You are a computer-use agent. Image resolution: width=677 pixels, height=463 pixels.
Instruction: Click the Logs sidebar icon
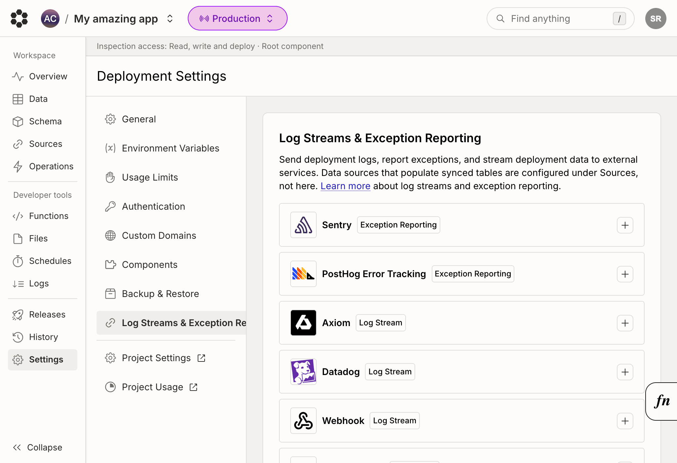click(x=18, y=284)
